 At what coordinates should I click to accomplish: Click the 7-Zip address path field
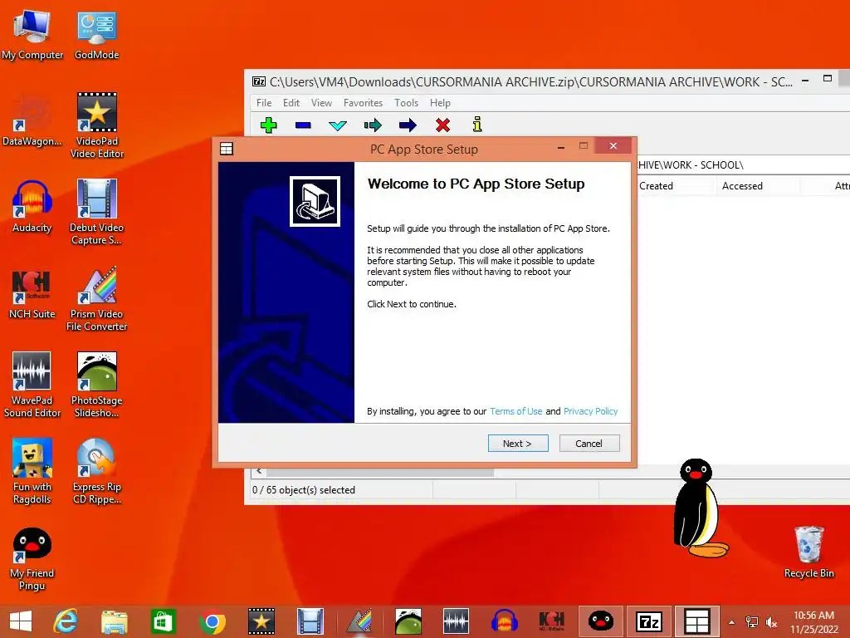pos(743,165)
